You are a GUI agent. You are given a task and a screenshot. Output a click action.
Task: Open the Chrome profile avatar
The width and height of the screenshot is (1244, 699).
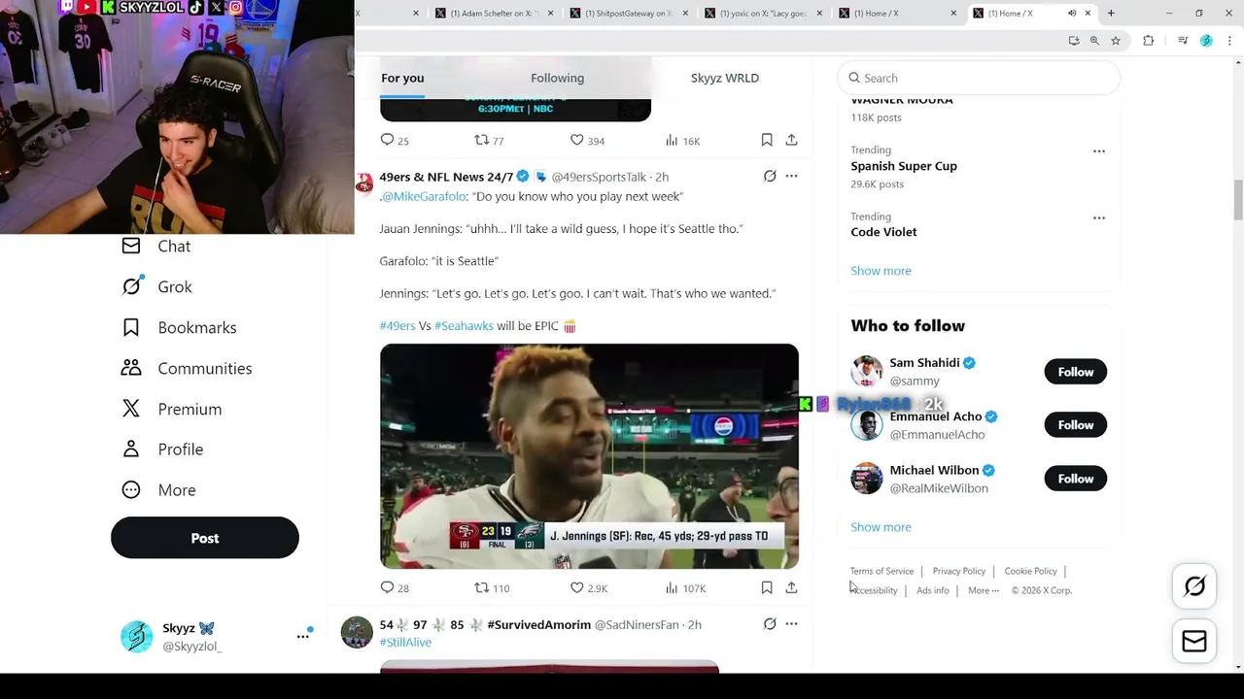pos(1206,41)
